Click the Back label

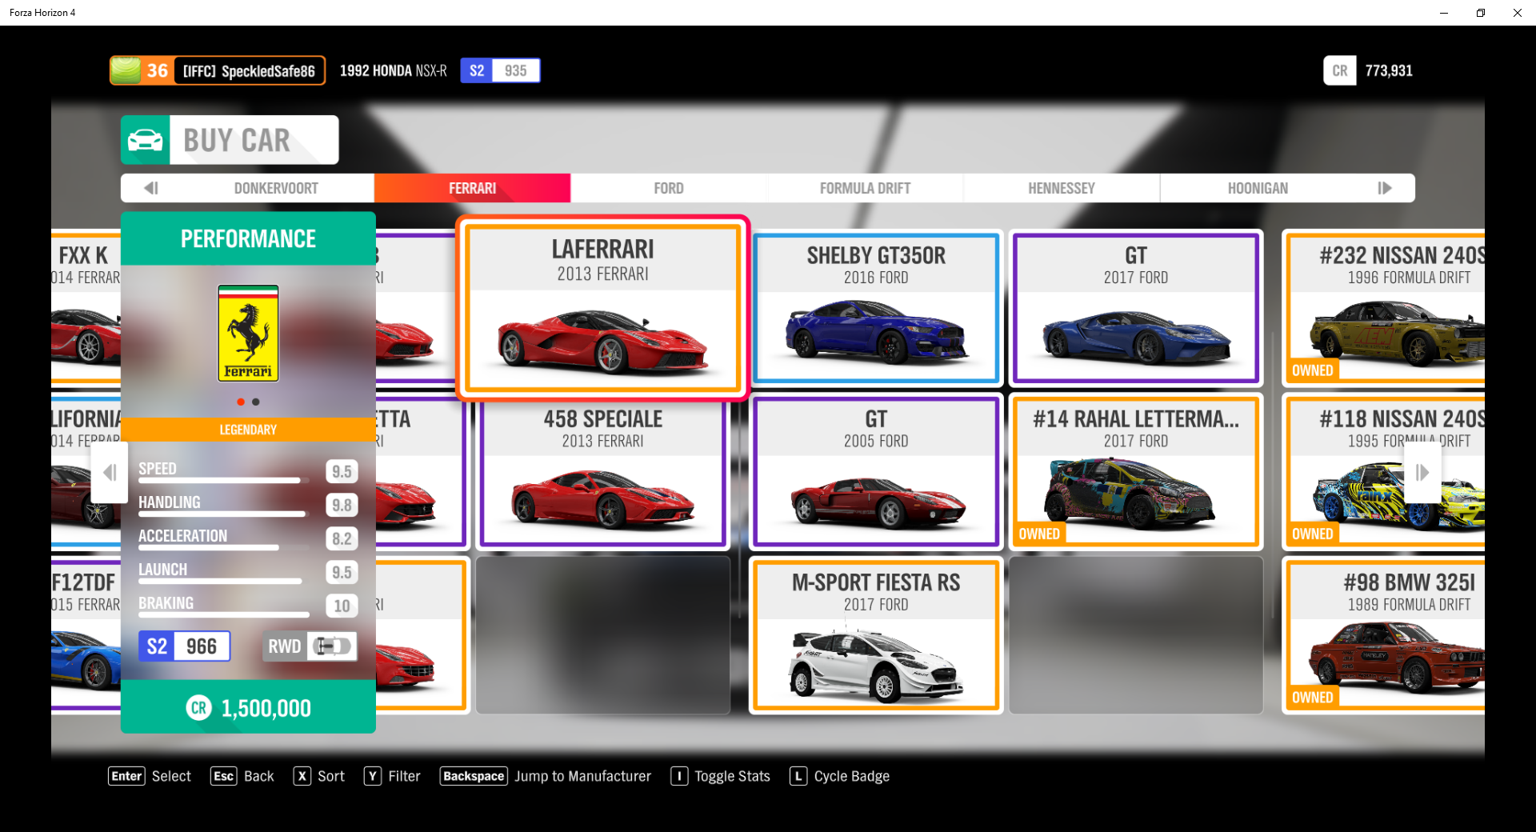point(258,776)
